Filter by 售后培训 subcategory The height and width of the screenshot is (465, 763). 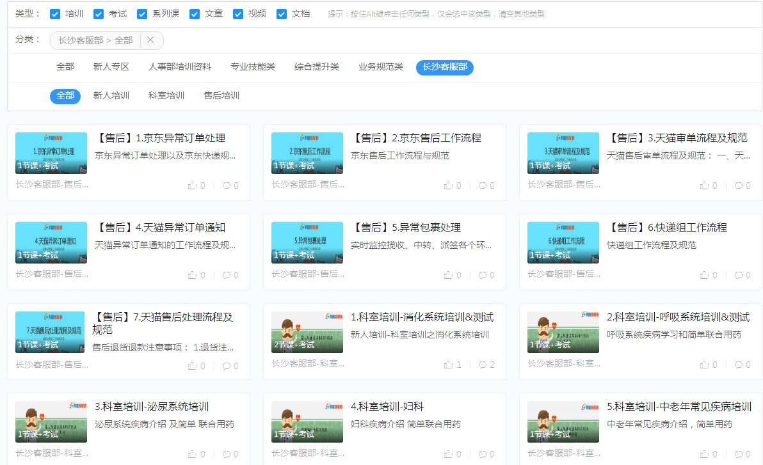pos(221,96)
